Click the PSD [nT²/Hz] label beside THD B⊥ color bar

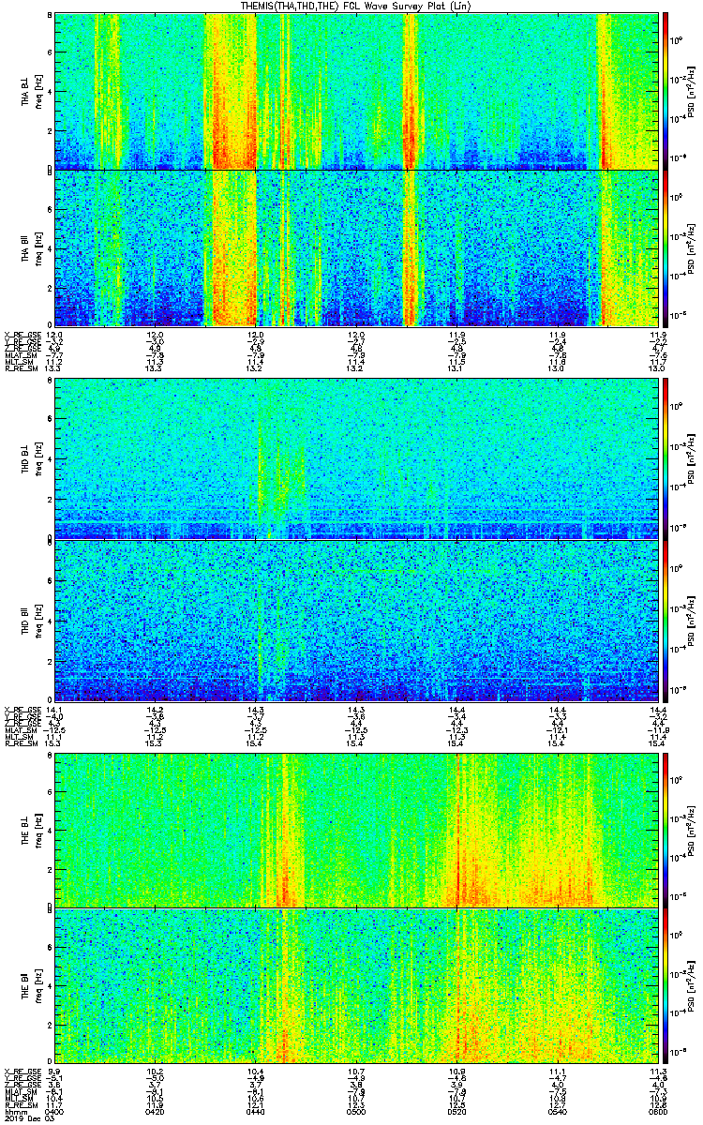pyautogui.click(x=690, y=458)
